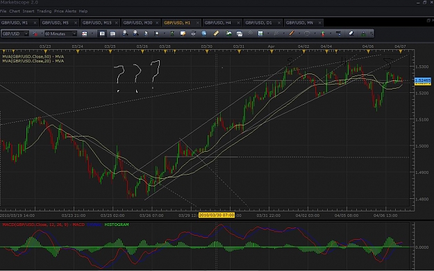Open the File menu
Screen dimensions: 434x271
[3, 11]
